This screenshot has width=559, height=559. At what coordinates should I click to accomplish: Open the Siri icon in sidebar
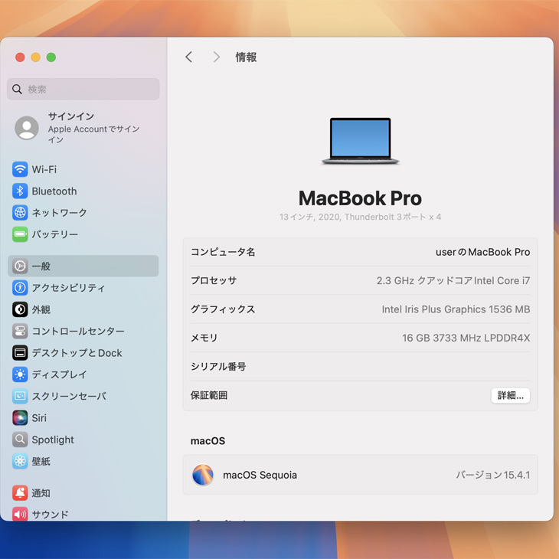(x=20, y=418)
